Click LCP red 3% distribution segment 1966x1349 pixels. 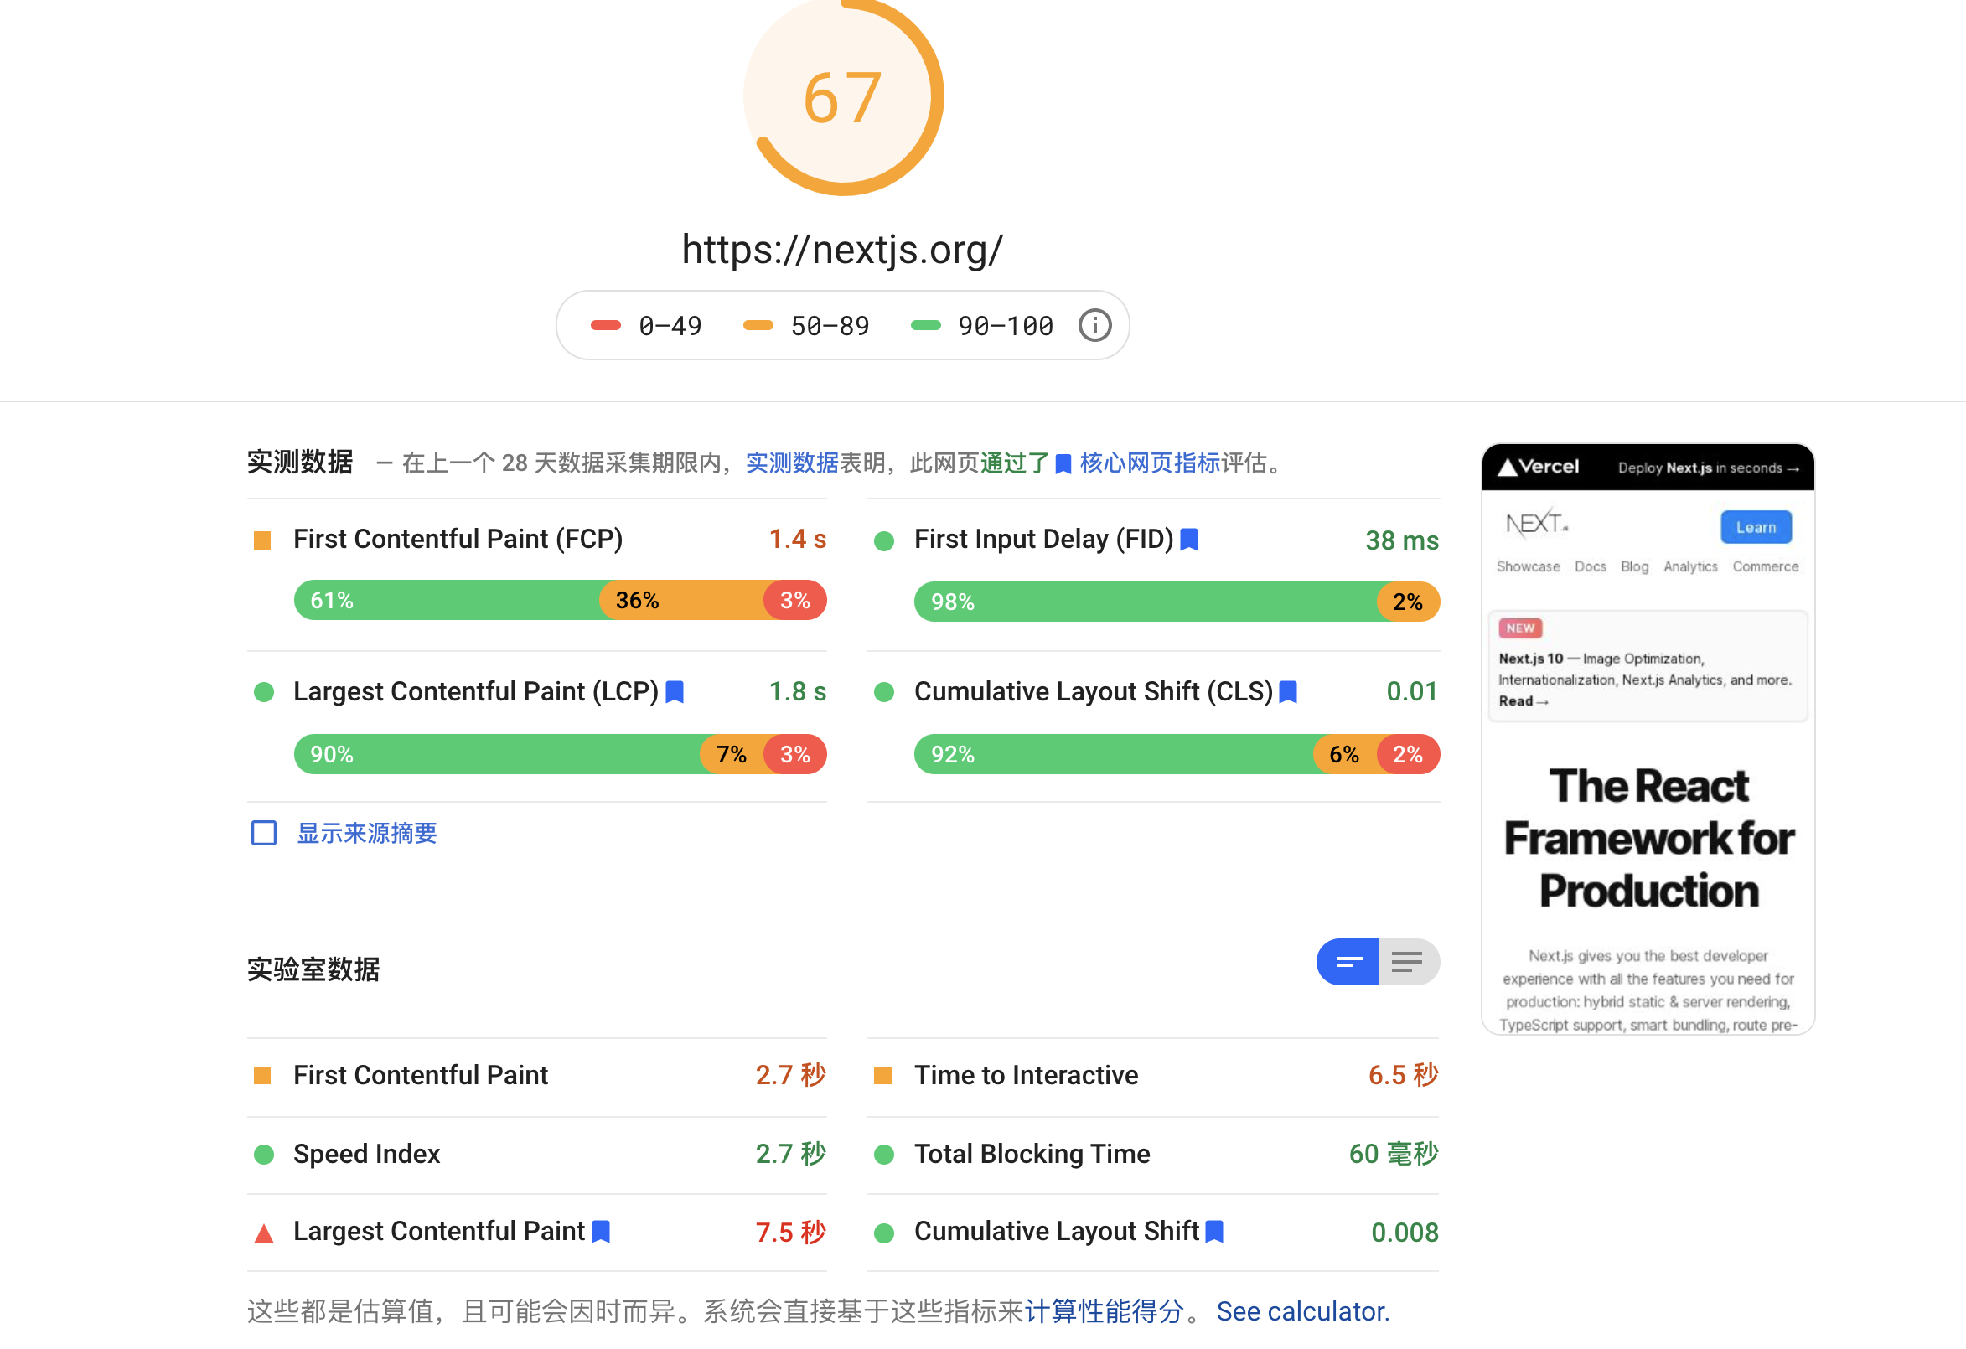point(795,754)
